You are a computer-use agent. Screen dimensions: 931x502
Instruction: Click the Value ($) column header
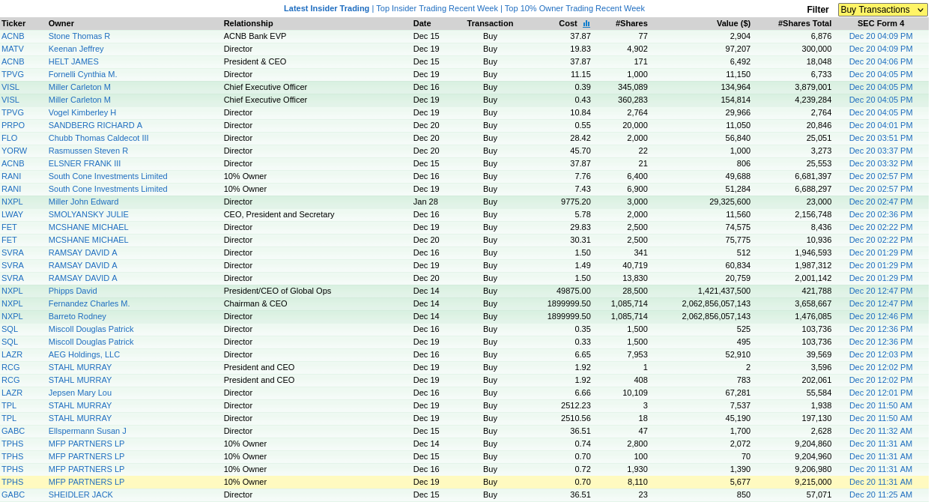[x=733, y=23]
